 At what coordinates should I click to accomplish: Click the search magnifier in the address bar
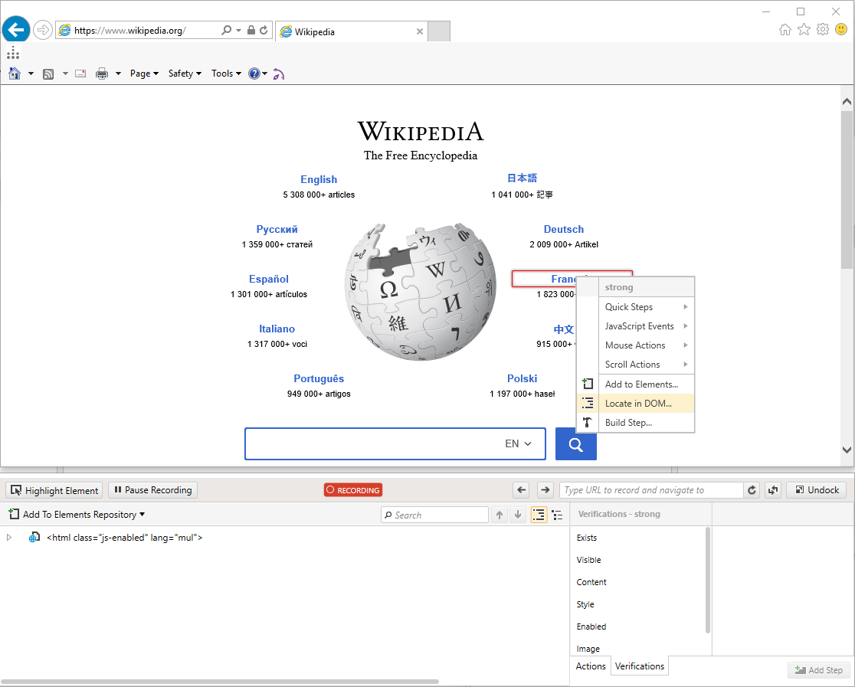point(226,30)
